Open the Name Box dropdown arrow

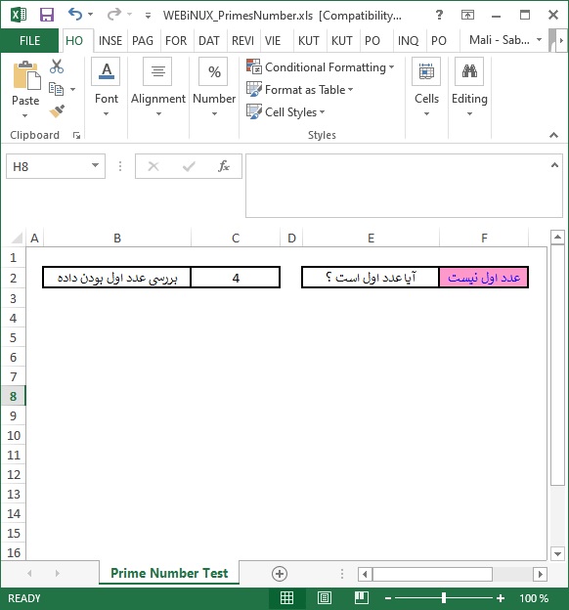95,165
